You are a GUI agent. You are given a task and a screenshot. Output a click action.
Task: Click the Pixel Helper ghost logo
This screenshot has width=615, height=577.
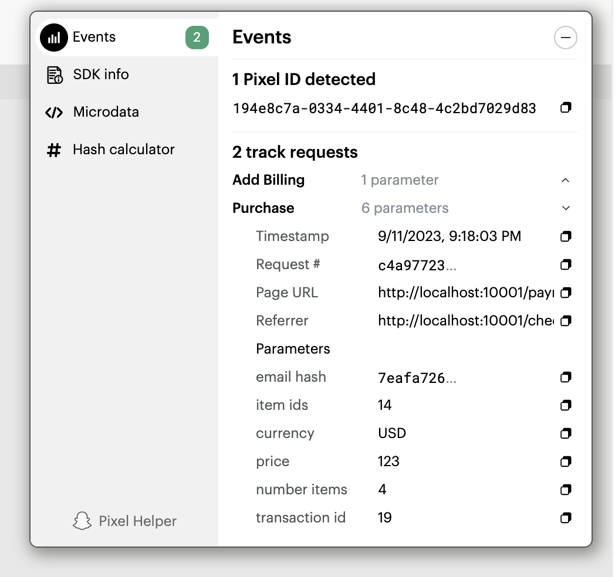coord(82,521)
